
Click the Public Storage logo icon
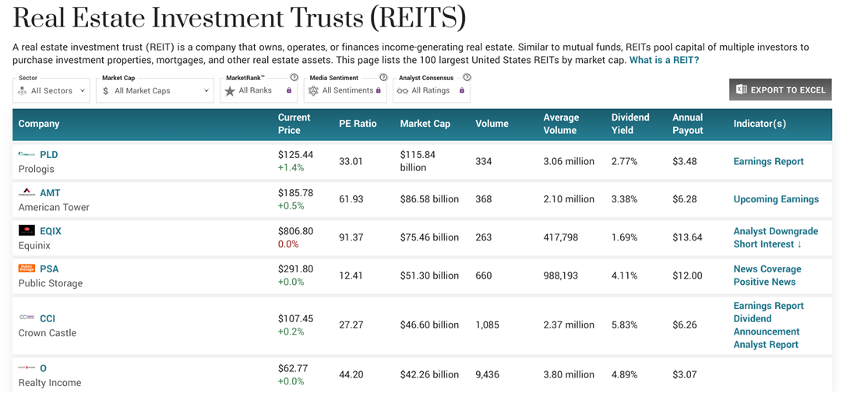pyautogui.click(x=26, y=269)
